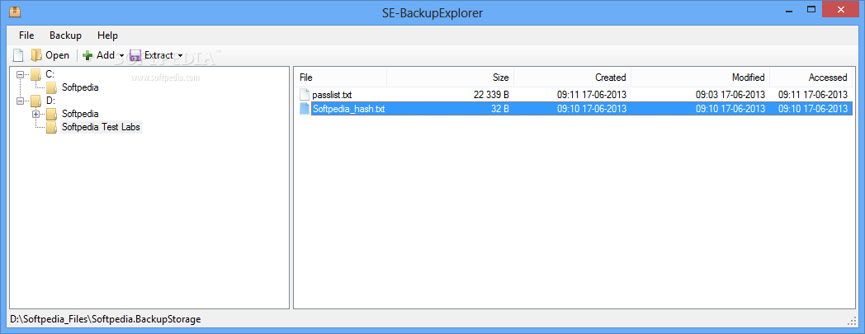Select Softpedia folder label under D:
This screenshot has width=865, height=334.
click(80, 114)
